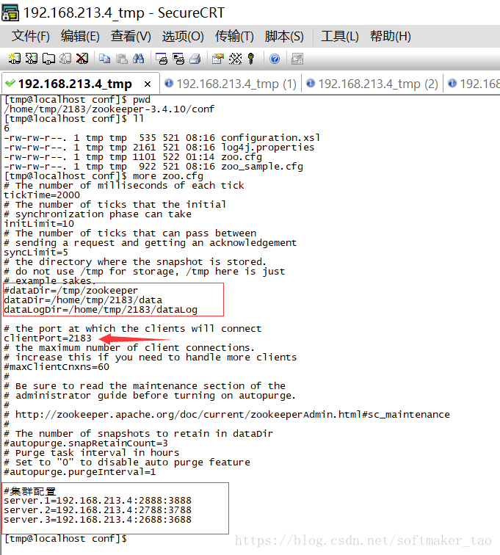The width and height of the screenshot is (500, 555).
Task: Open the 脚本(S) menu
Action: [x=284, y=36]
